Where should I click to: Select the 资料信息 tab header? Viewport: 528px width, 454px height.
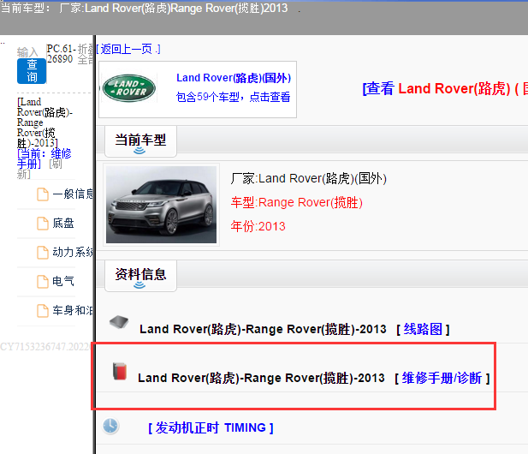(140, 276)
